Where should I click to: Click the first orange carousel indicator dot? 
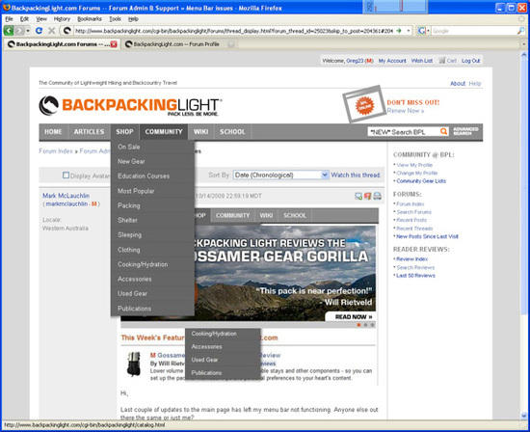[359, 325]
